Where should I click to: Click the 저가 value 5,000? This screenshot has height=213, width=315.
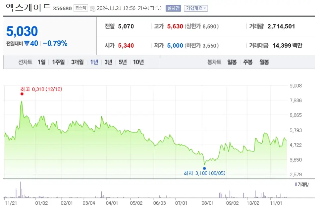[175, 46]
